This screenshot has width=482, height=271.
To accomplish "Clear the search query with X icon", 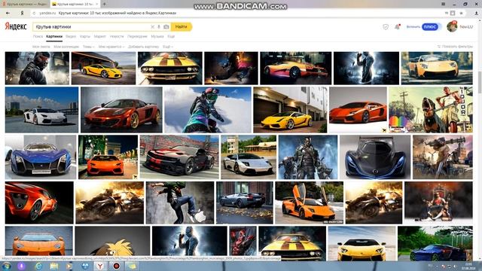I will pyautogui.click(x=152, y=27).
